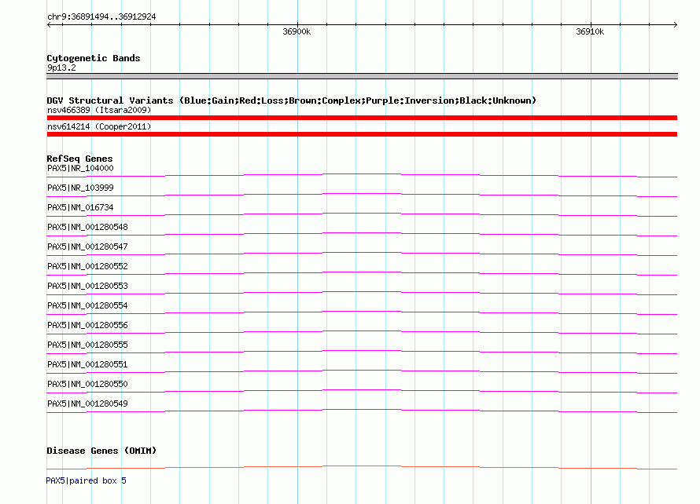
Task: Open the PAX5|paired box 5 link
Action: pos(87,480)
